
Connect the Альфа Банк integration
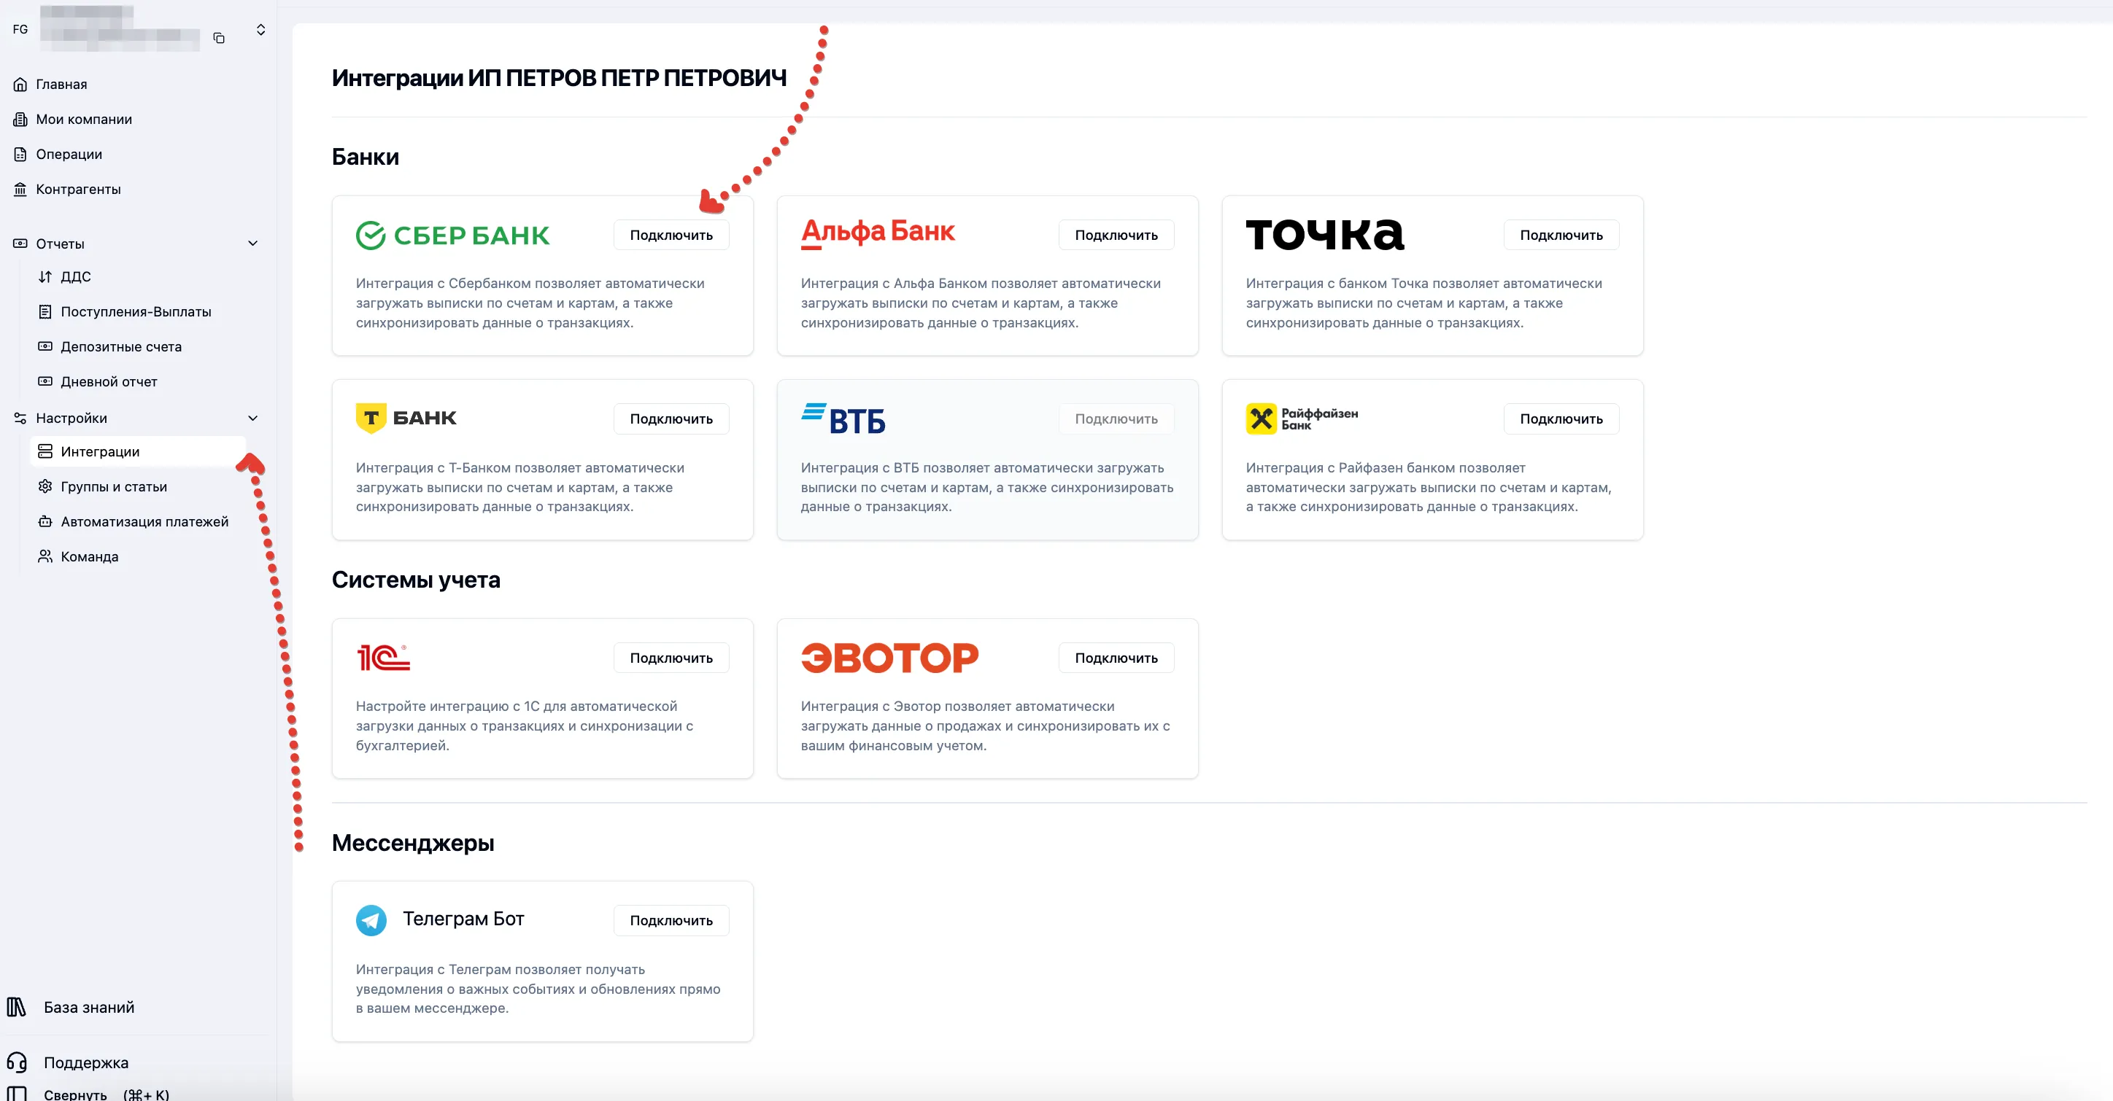tap(1116, 236)
